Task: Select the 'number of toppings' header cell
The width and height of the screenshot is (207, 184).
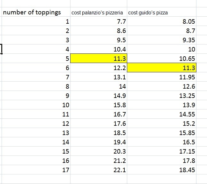Action: (36, 12)
